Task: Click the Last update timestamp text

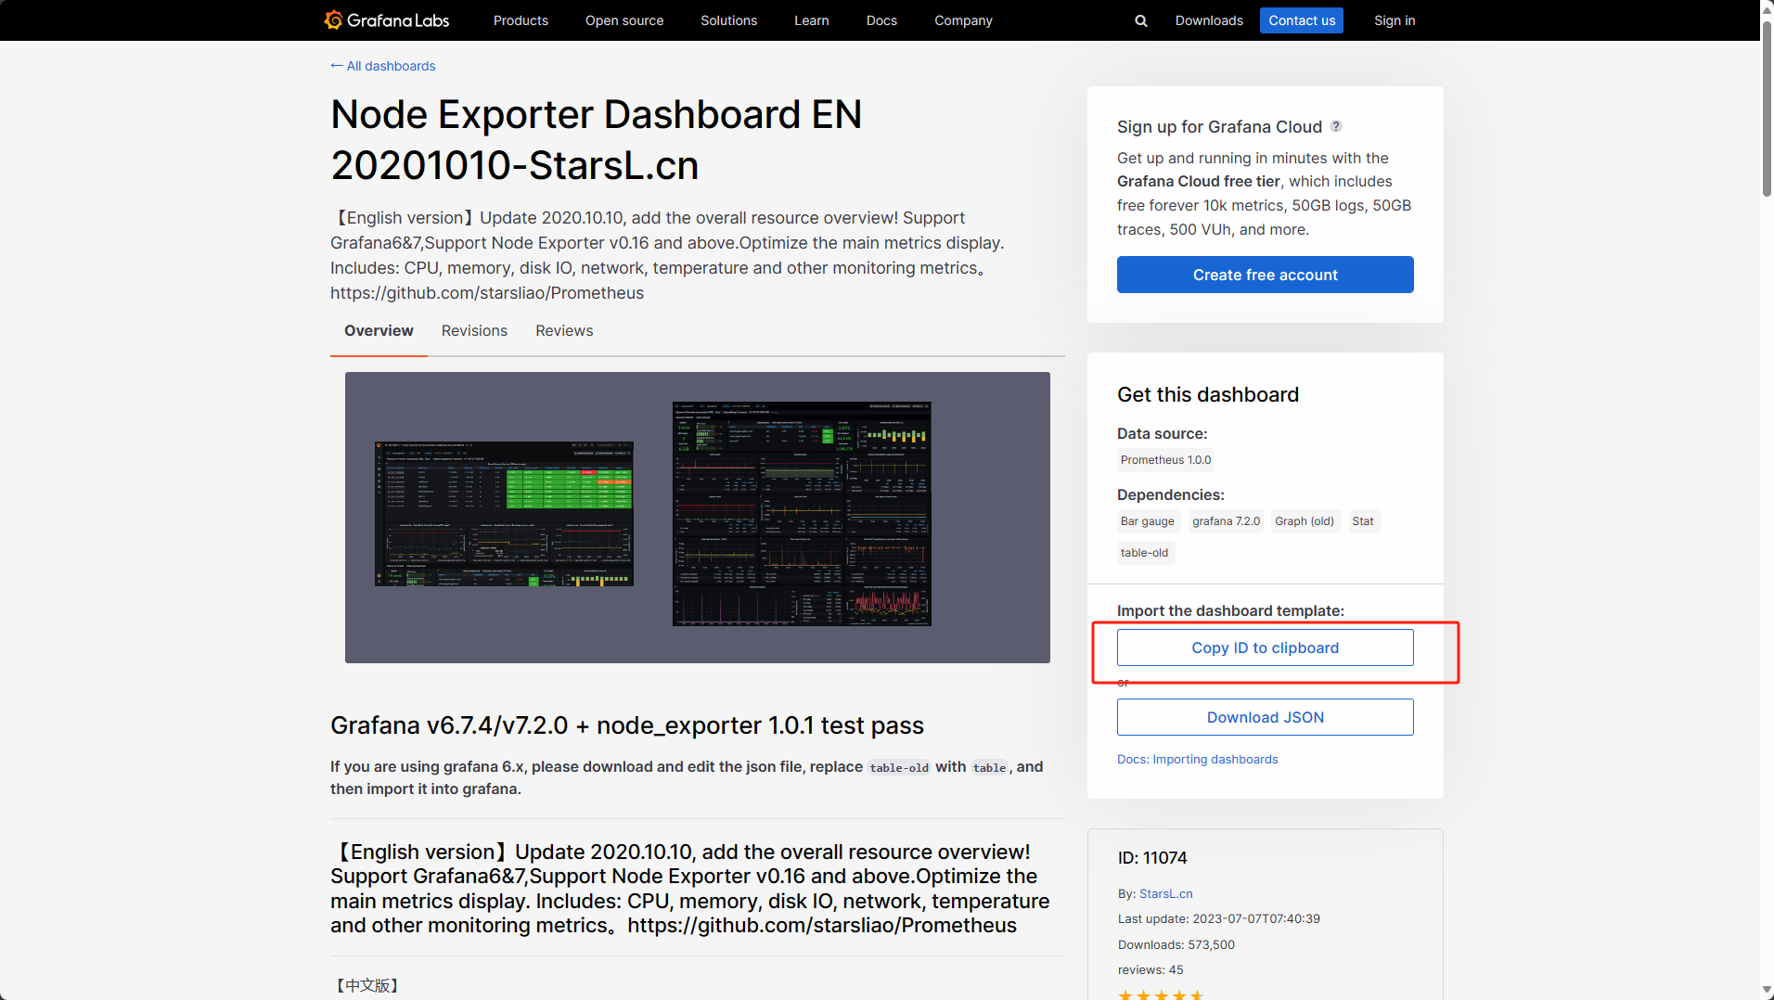Action: 1219,918
